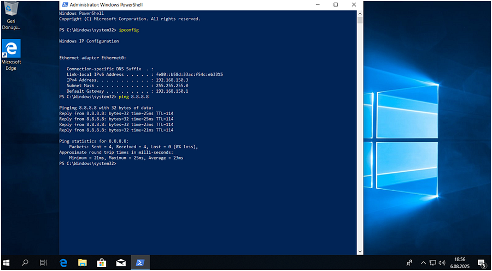Click 'Pinging 8.8.8.8 with 32 bytes' line
The width and height of the screenshot is (492, 271).
click(106, 108)
